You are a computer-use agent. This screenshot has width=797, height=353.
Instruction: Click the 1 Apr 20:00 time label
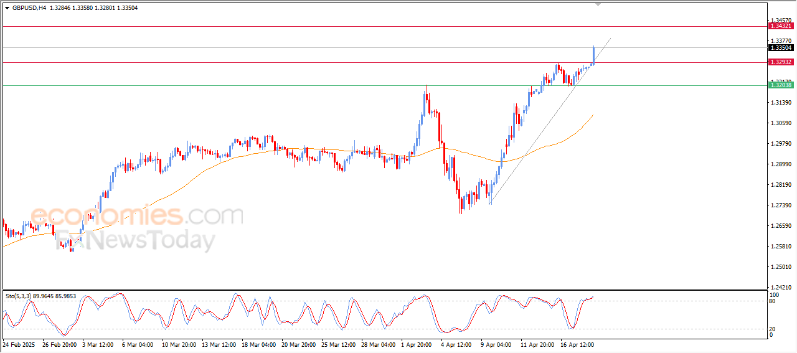417,344
